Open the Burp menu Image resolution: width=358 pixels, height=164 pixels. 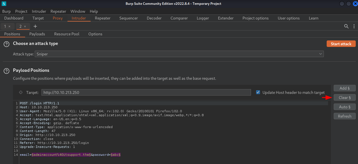pyautogui.click(x=6, y=11)
